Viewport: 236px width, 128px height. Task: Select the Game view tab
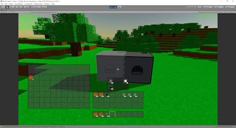click(4, 10)
